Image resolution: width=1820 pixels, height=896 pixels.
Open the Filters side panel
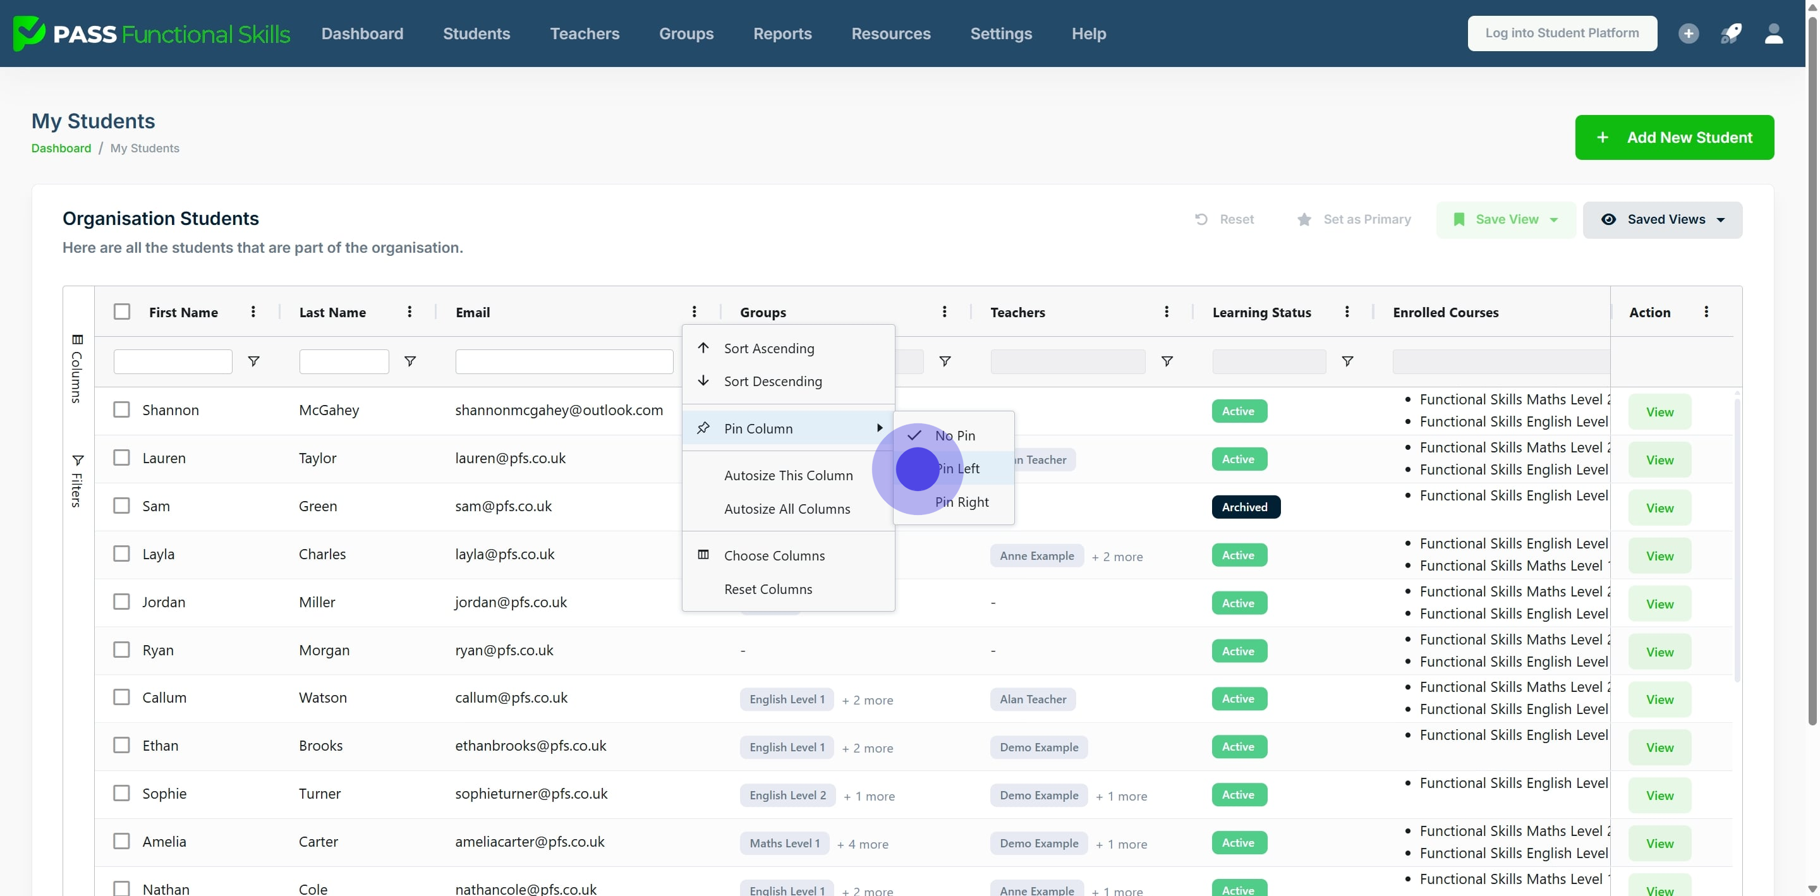point(78,480)
